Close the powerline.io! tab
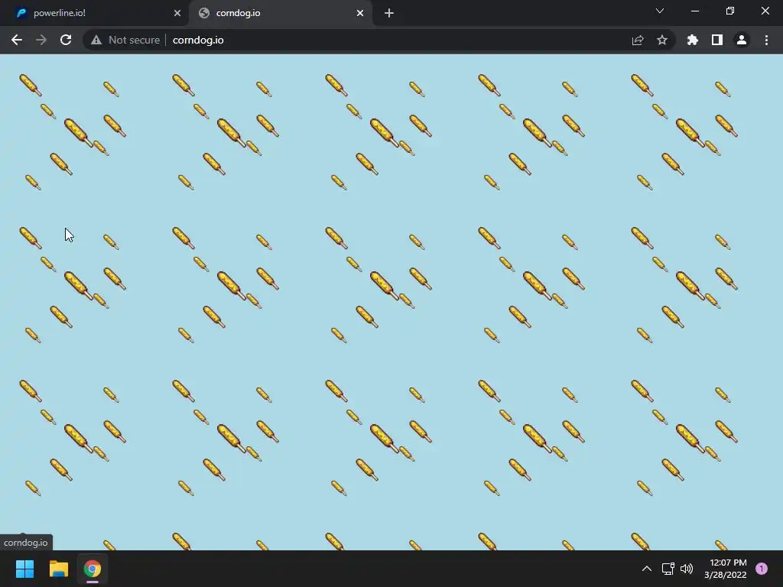The height and width of the screenshot is (587, 783). (x=177, y=13)
